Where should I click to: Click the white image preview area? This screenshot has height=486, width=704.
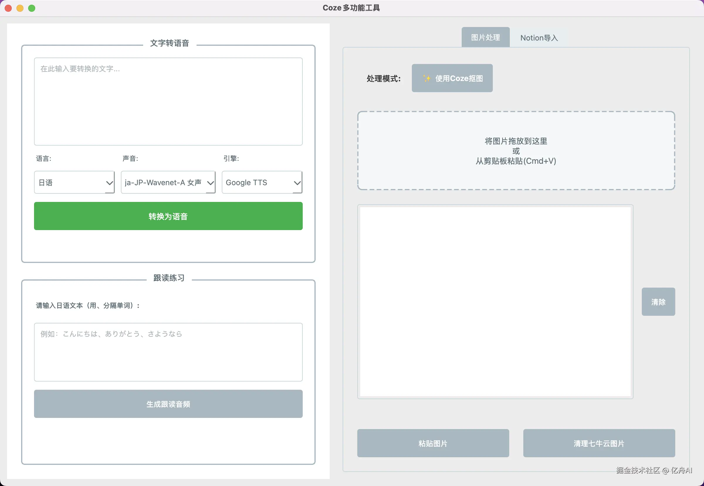pos(495,301)
